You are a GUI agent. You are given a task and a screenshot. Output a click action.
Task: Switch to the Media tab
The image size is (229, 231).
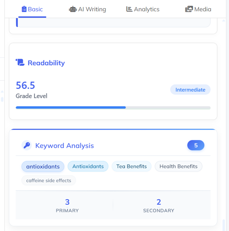[198, 9]
